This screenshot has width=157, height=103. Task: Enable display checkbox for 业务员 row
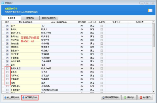pyautogui.click(x=7, y=72)
